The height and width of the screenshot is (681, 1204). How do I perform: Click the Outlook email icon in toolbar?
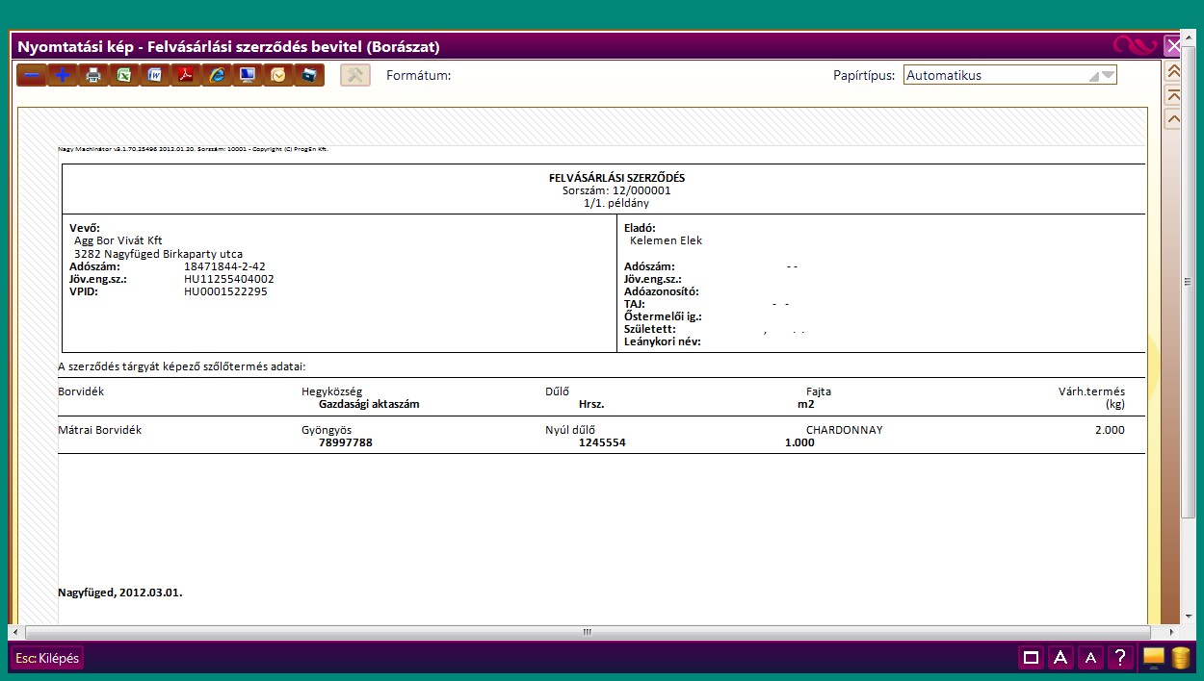pos(278,75)
